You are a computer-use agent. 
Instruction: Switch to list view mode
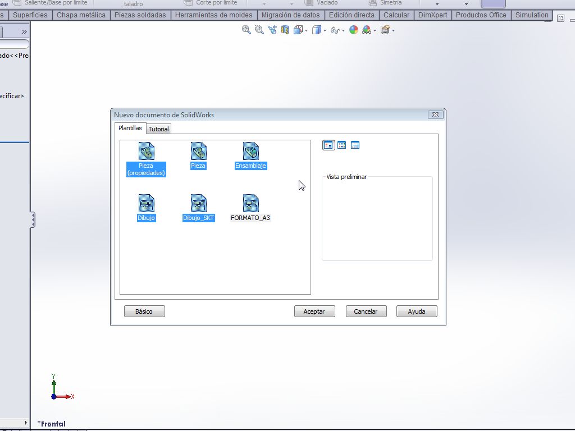[342, 145]
